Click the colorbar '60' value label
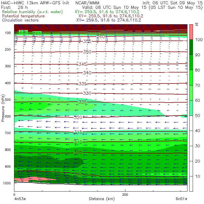 (197, 100)
